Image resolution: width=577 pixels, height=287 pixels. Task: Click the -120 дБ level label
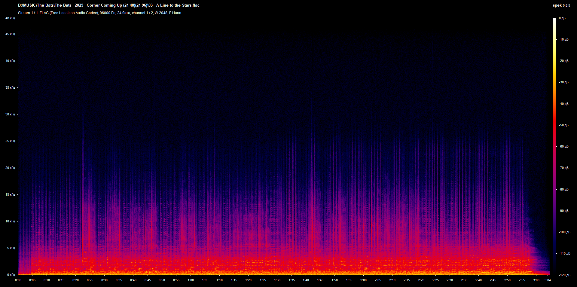pyautogui.click(x=564, y=275)
